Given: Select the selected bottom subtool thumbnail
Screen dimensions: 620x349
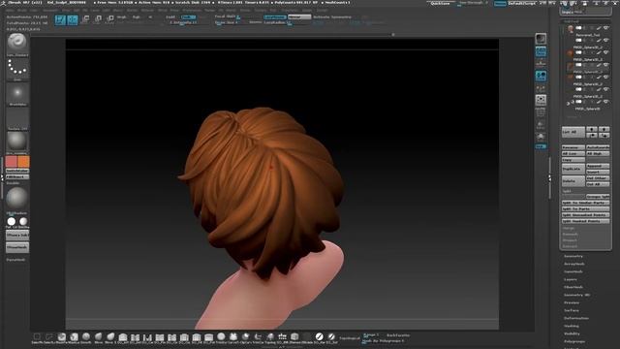Looking at the screenshot, I should [x=570, y=103].
